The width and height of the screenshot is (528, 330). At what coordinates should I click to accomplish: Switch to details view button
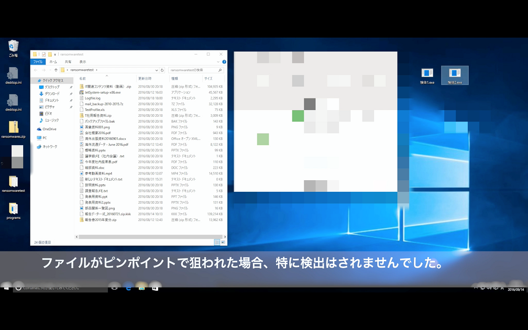(x=217, y=242)
